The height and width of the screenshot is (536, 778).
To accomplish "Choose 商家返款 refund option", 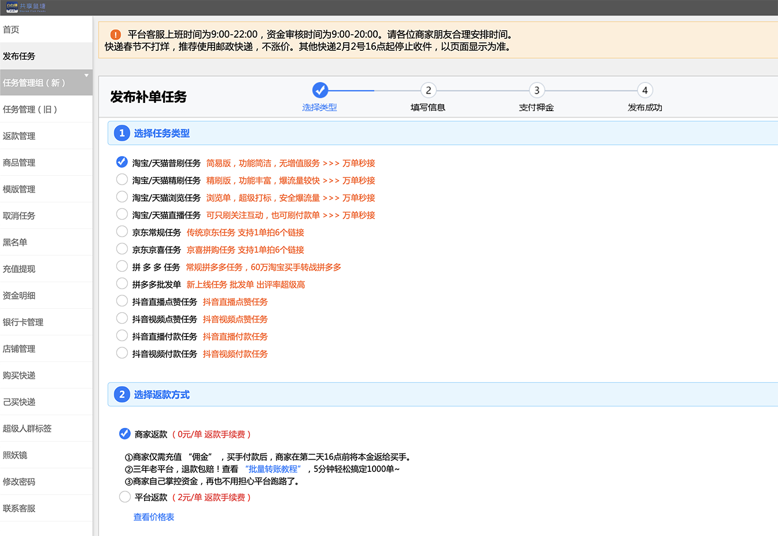I will (125, 434).
